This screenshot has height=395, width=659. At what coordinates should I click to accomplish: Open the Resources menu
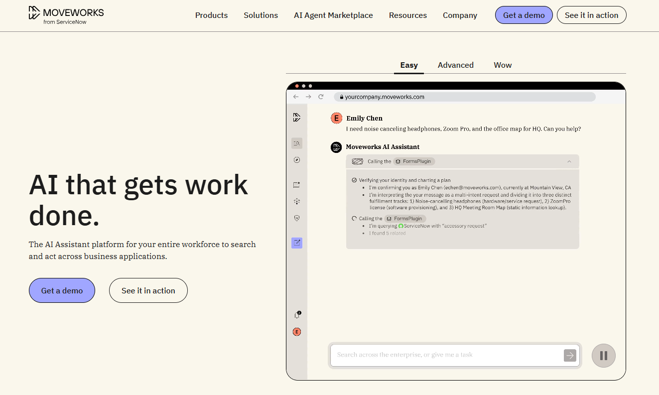(x=408, y=15)
